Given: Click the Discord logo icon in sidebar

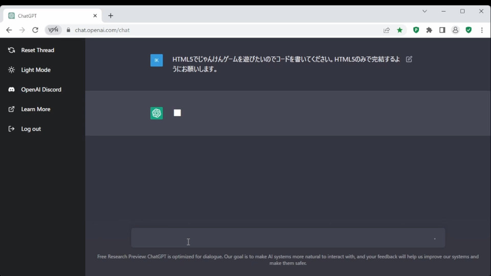Looking at the screenshot, I should 11,89.
